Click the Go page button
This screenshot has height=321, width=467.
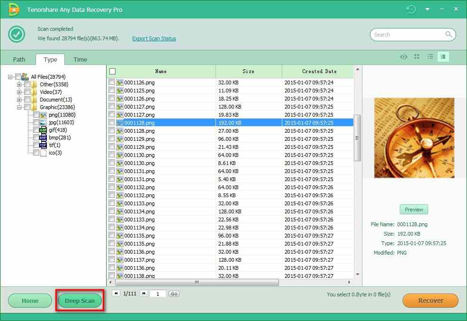coord(174,294)
